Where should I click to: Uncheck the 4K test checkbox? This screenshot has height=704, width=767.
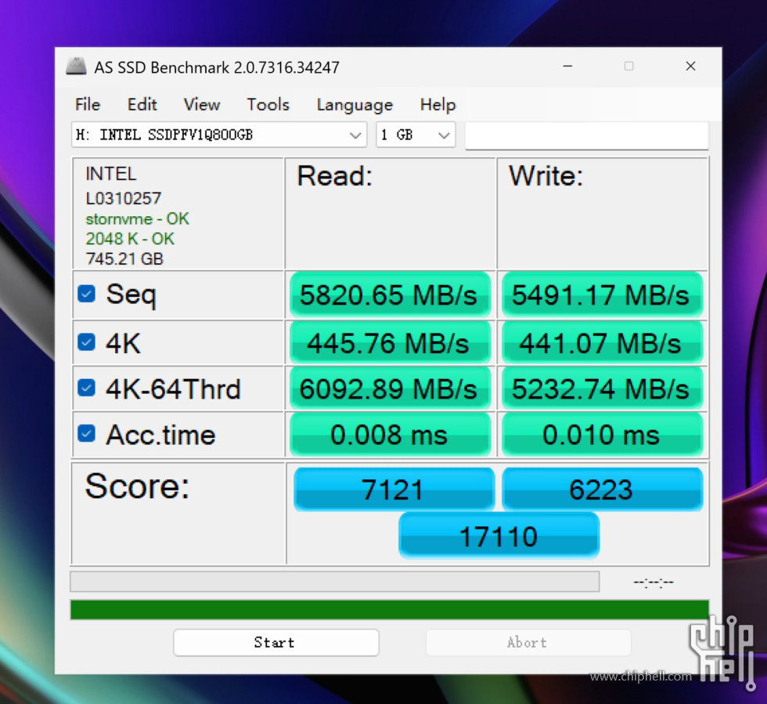(87, 341)
